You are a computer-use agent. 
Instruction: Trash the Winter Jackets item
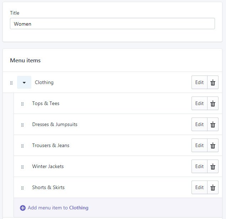(x=213, y=167)
